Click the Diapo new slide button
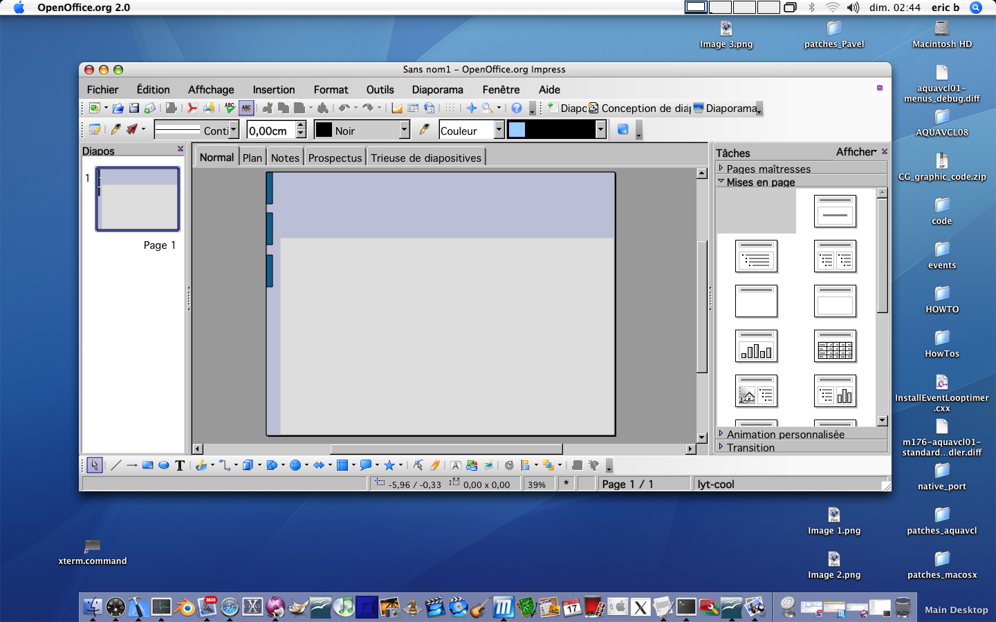Viewport: 996px width, 622px height. pos(567,108)
